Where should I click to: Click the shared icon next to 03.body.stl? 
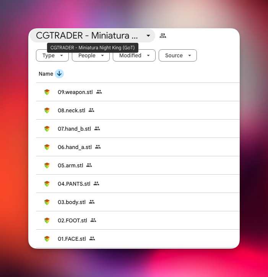92,202
